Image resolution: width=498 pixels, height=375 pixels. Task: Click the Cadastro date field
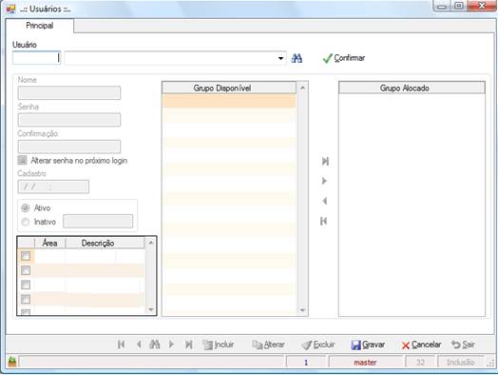click(x=53, y=187)
